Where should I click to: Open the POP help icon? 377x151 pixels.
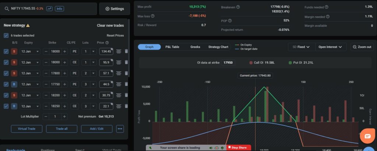230,21
